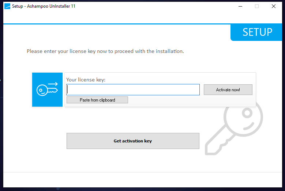This screenshot has height=191, width=285.
Task: Close the Ashampoo UnInstaller setup window
Action: [274, 6]
